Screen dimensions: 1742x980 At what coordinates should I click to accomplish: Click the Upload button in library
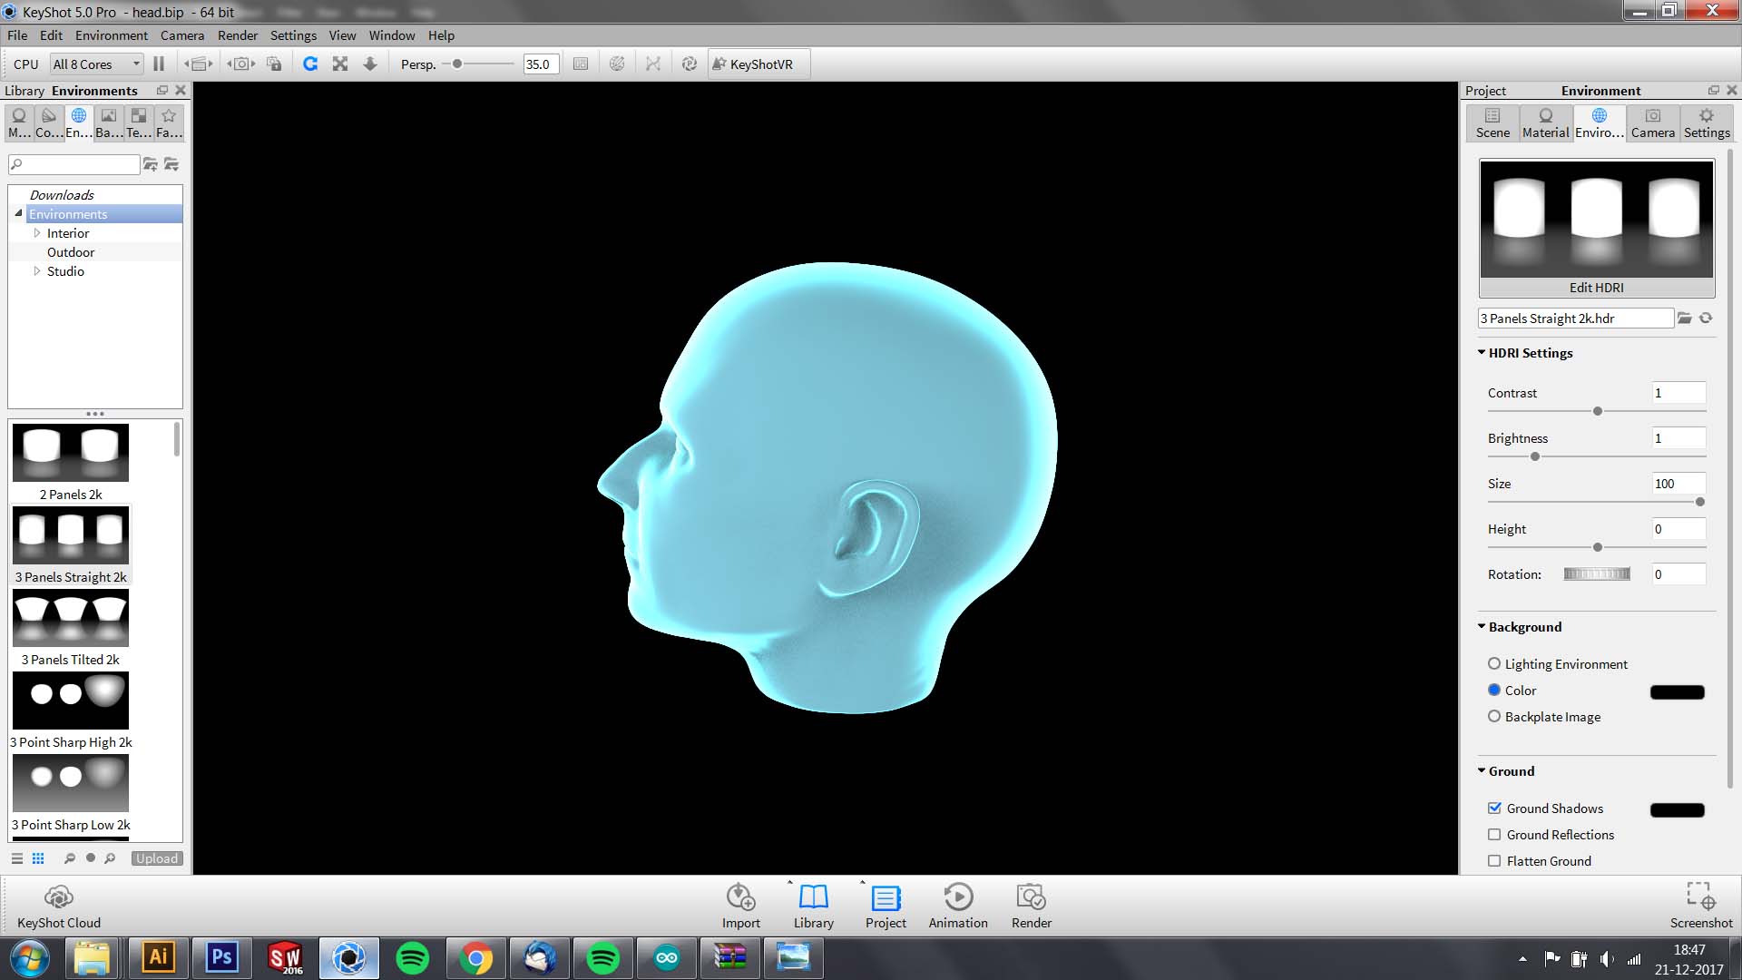pyautogui.click(x=155, y=857)
